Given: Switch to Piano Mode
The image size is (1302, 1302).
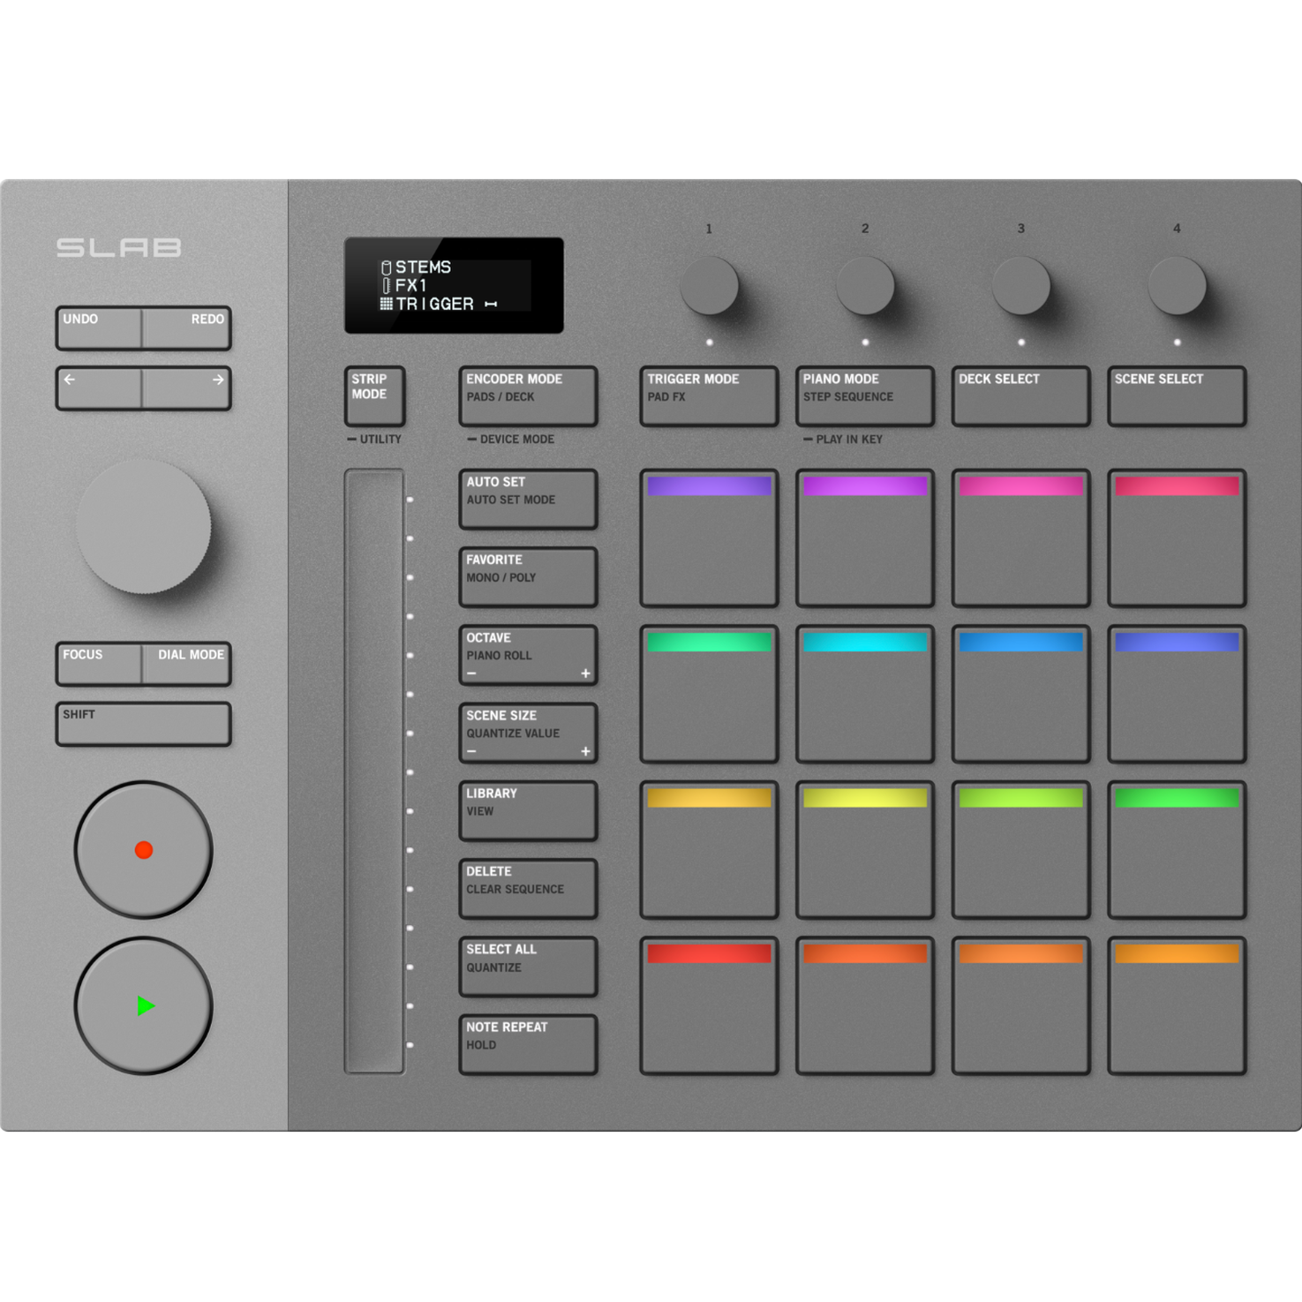Looking at the screenshot, I should pyautogui.click(x=864, y=395).
